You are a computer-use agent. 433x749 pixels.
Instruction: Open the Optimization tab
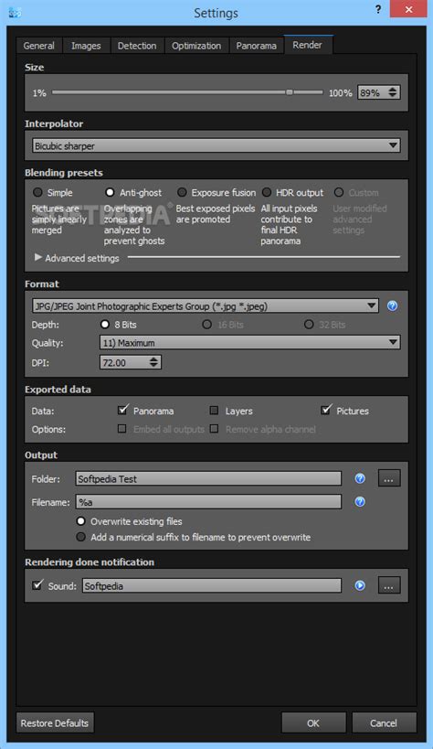click(196, 46)
